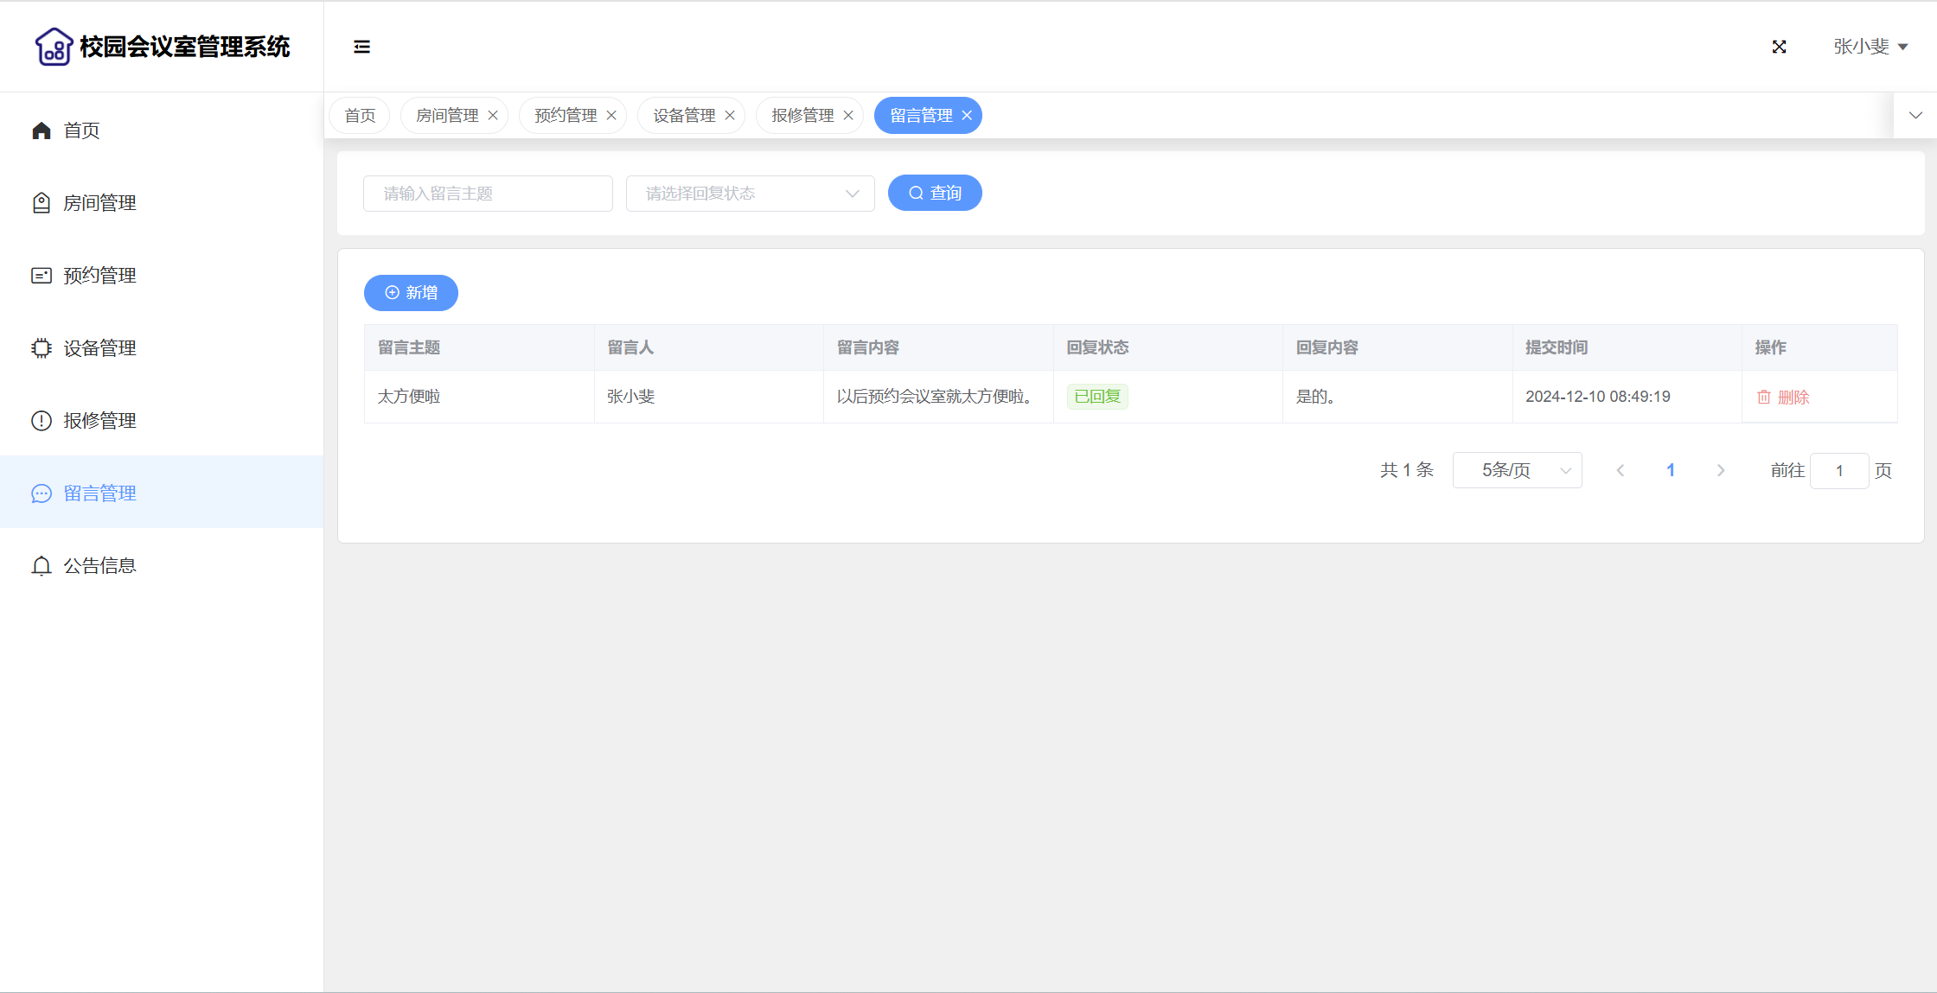Viewport: 1937px width, 993px height.
Task: Close the 预约管理 tab
Action: [x=611, y=116]
